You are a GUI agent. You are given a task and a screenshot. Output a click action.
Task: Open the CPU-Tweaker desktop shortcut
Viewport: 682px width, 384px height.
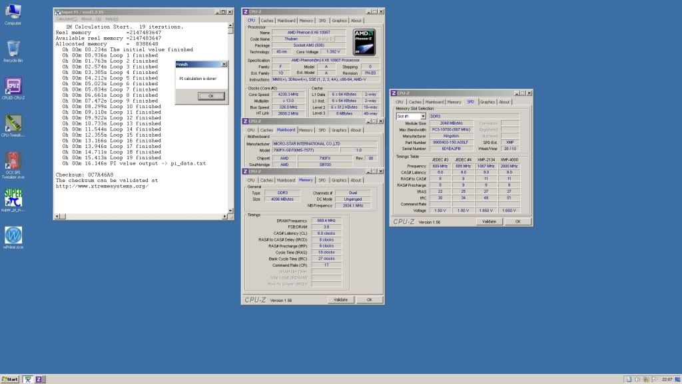coord(13,124)
